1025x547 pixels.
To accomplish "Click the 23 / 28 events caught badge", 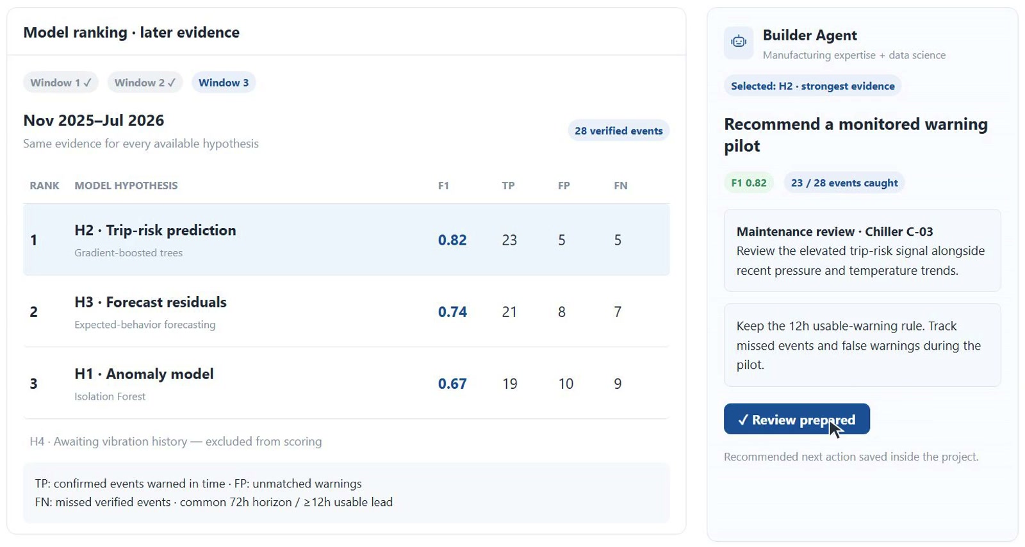I will click(844, 183).
